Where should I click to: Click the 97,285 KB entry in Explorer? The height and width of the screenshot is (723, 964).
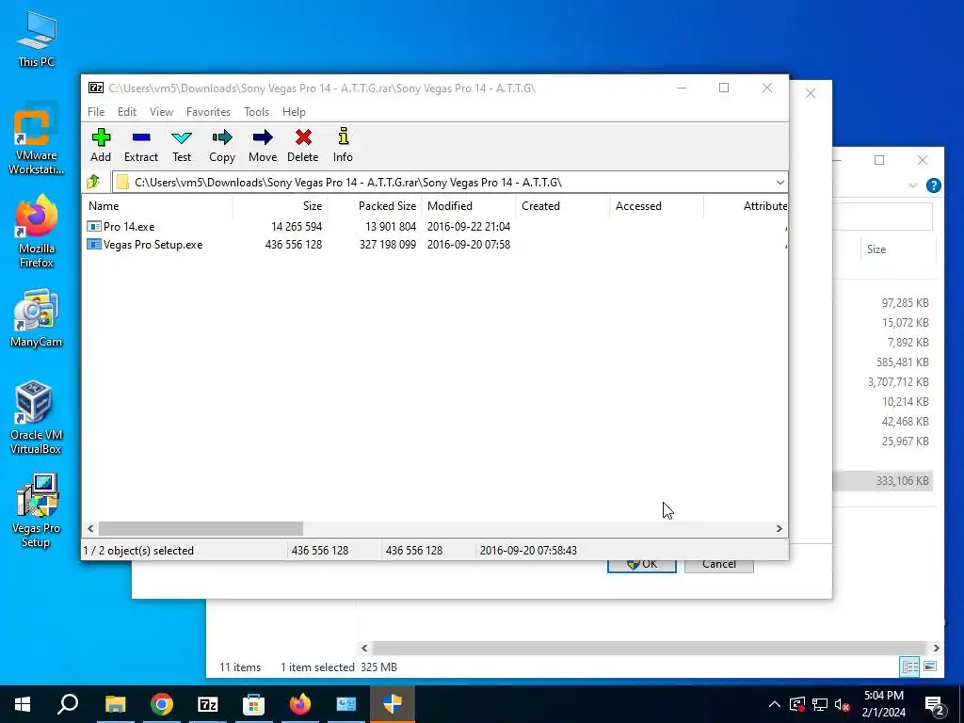point(905,302)
